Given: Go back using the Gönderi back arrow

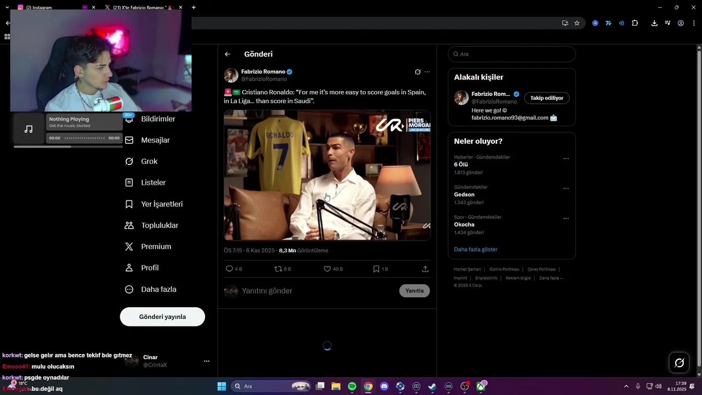Looking at the screenshot, I should (228, 54).
